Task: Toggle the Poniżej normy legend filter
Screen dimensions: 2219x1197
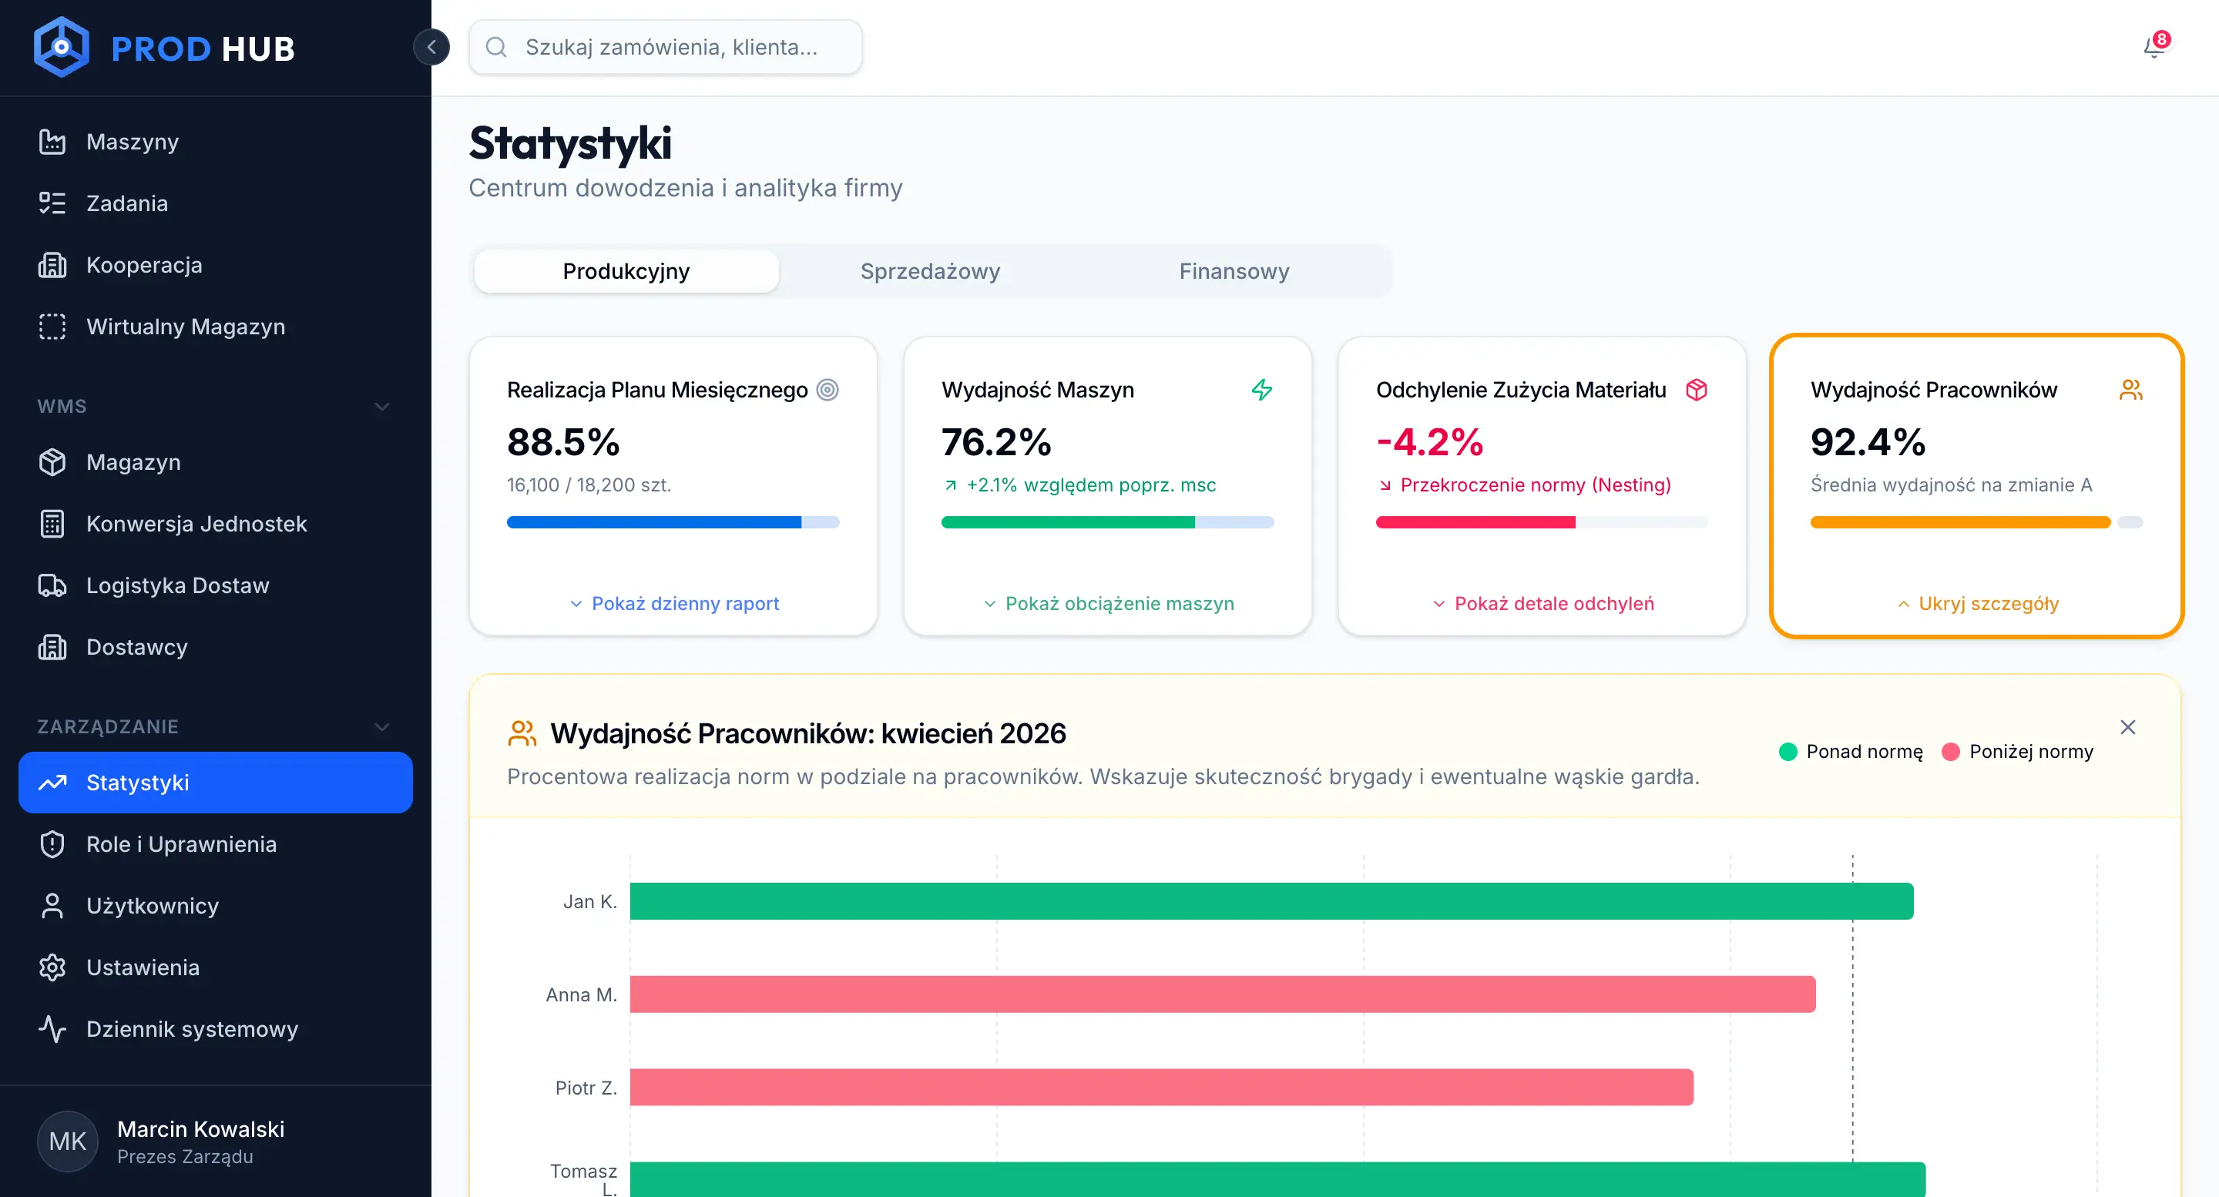Action: click(2019, 751)
